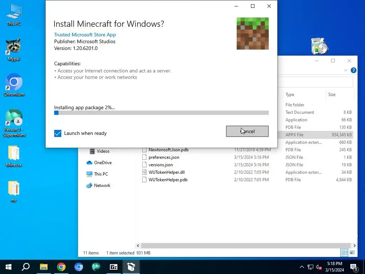Open muted volume tray icon
The width and height of the screenshot is (365, 274).
pos(319,267)
